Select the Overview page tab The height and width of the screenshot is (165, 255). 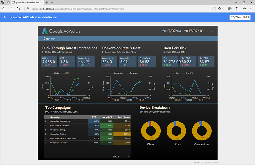(x=49, y=39)
